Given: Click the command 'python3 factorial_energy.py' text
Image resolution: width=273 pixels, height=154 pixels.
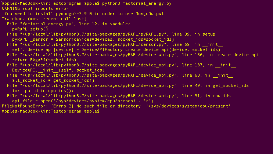Looking at the screenshot, I should coord(137,3).
